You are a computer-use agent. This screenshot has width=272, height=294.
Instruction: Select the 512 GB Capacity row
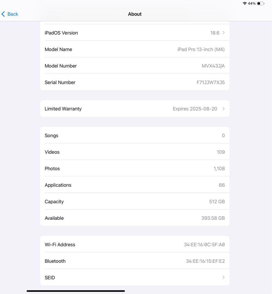pos(135,201)
